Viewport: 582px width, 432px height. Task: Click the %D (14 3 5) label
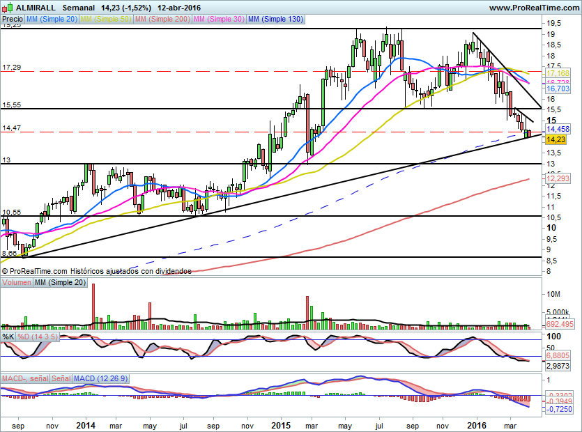(38, 337)
